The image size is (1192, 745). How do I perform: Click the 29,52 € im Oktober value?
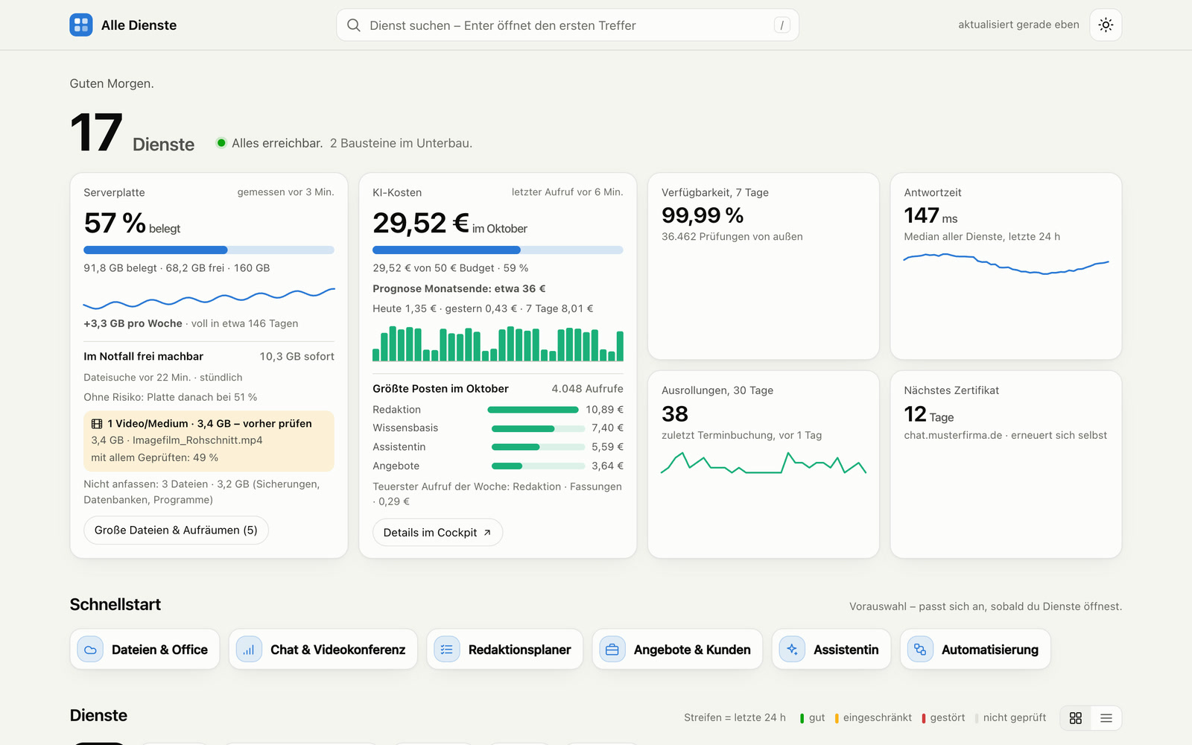tap(450, 223)
